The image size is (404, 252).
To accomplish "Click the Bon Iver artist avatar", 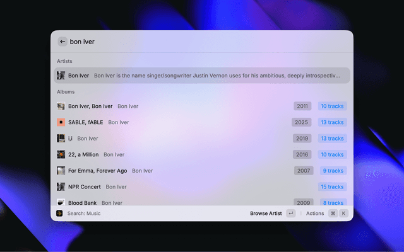I will click(61, 76).
